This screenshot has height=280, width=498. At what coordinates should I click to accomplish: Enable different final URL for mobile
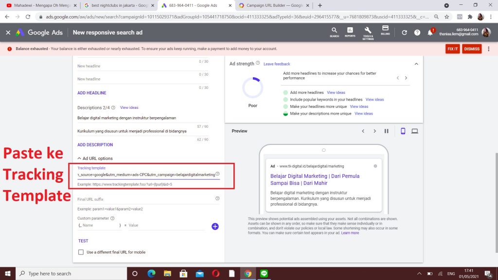coord(81,252)
